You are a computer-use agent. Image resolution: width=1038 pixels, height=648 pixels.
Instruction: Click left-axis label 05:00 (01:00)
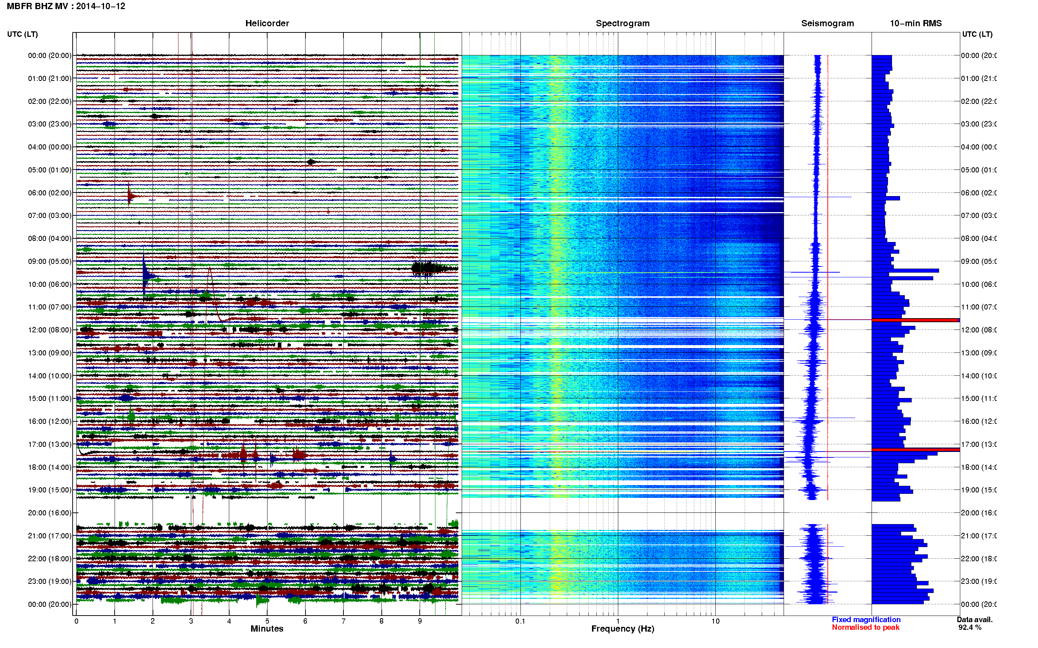(x=50, y=170)
